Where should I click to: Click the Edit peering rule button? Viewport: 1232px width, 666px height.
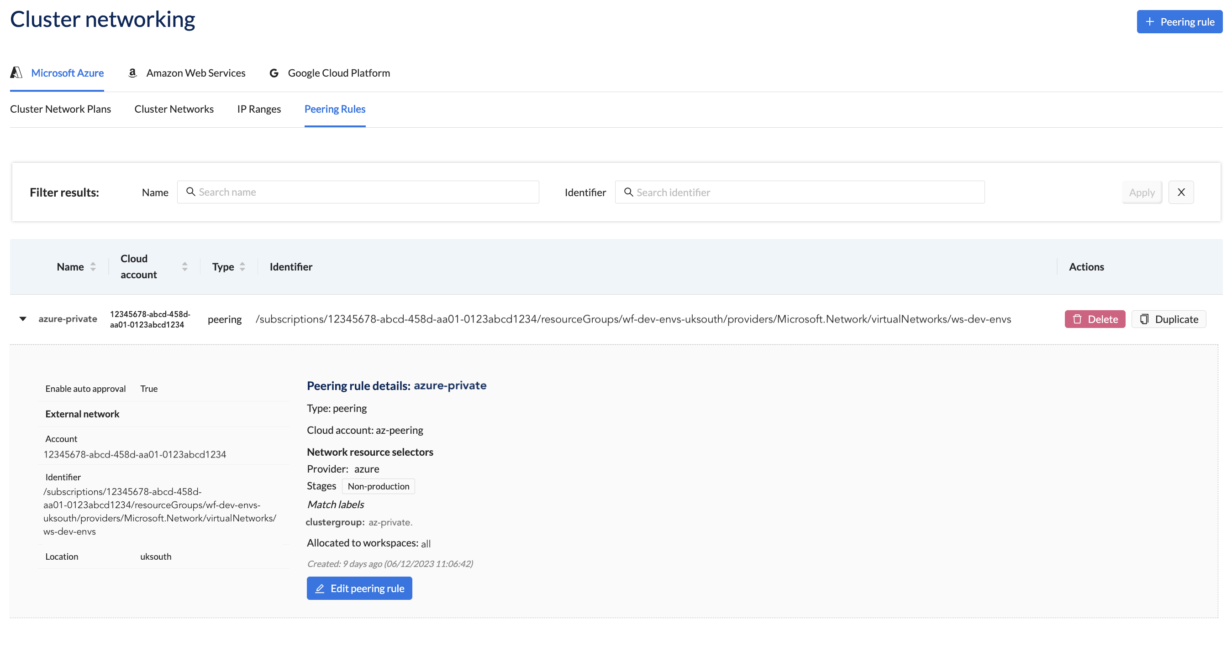[359, 588]
